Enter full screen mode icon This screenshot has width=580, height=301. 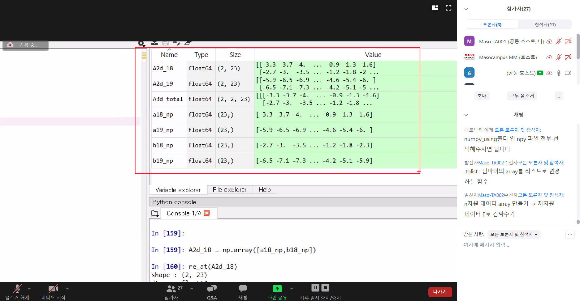pos(448,8)
